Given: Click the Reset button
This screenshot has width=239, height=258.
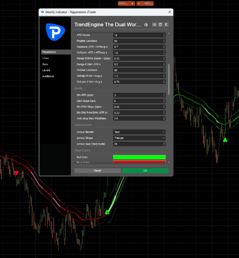Looking at the screenshot, I should pyautogui.click(x=98, y=171).
